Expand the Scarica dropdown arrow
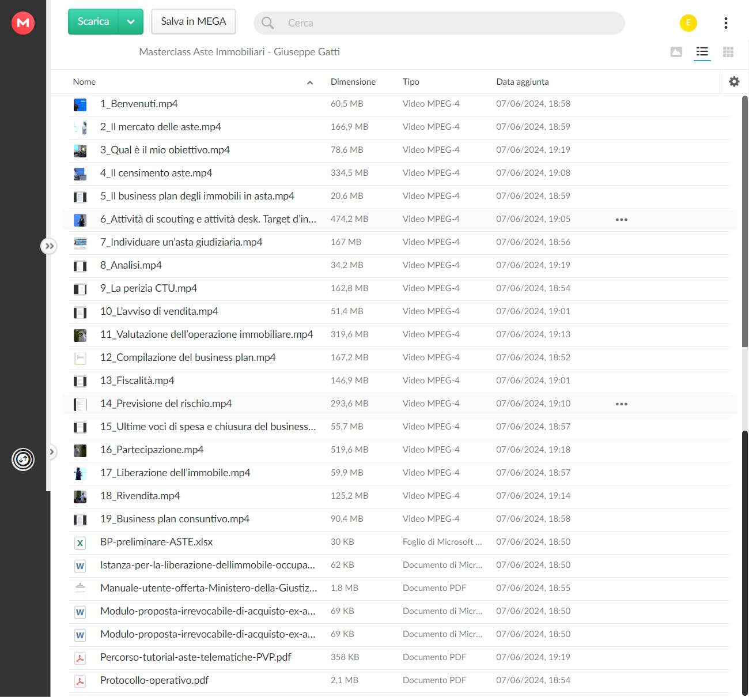 point(131,22)
